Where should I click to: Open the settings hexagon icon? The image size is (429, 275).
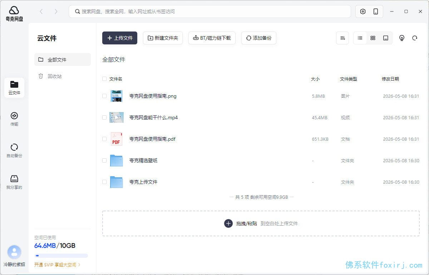pos(363,11)
